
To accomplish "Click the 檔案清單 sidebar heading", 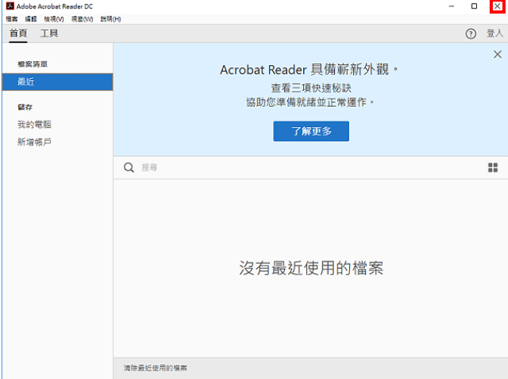I will coord(33,64).
